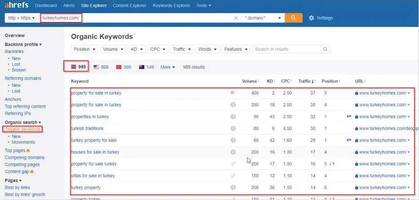This screenshot has height=200, width=419.
Task: Collapse the Backlink profile section
Action: 23,44
